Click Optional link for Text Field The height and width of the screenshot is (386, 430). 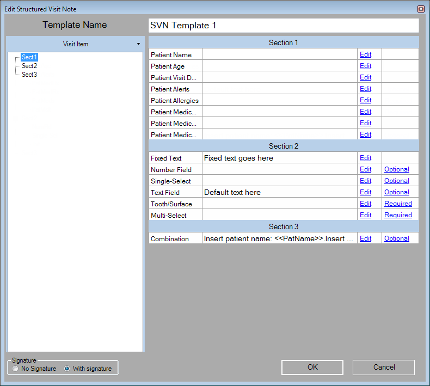pos(396,192)
